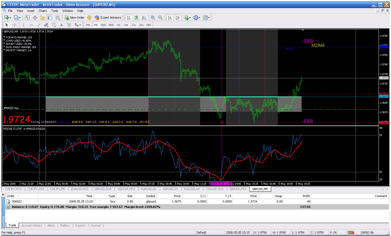This screenshot has height=236, width=391.
Task: Open the MetaEditor diamond icon
Action: 89,18
